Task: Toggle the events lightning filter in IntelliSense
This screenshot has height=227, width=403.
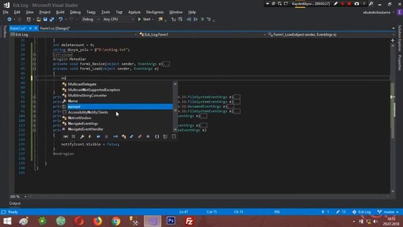Action: [x=89, y=137]
